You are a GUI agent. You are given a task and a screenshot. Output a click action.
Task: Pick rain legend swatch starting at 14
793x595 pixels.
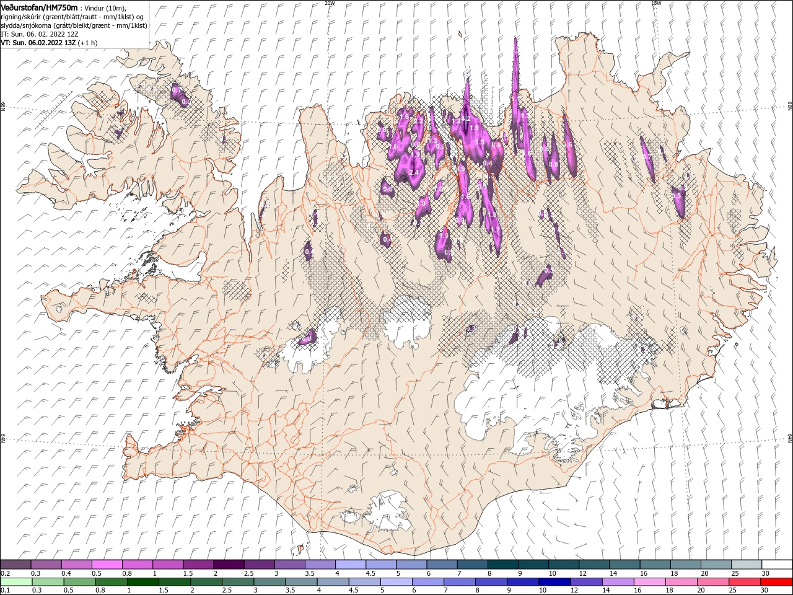pyautogui.click(x=618, y=582)
